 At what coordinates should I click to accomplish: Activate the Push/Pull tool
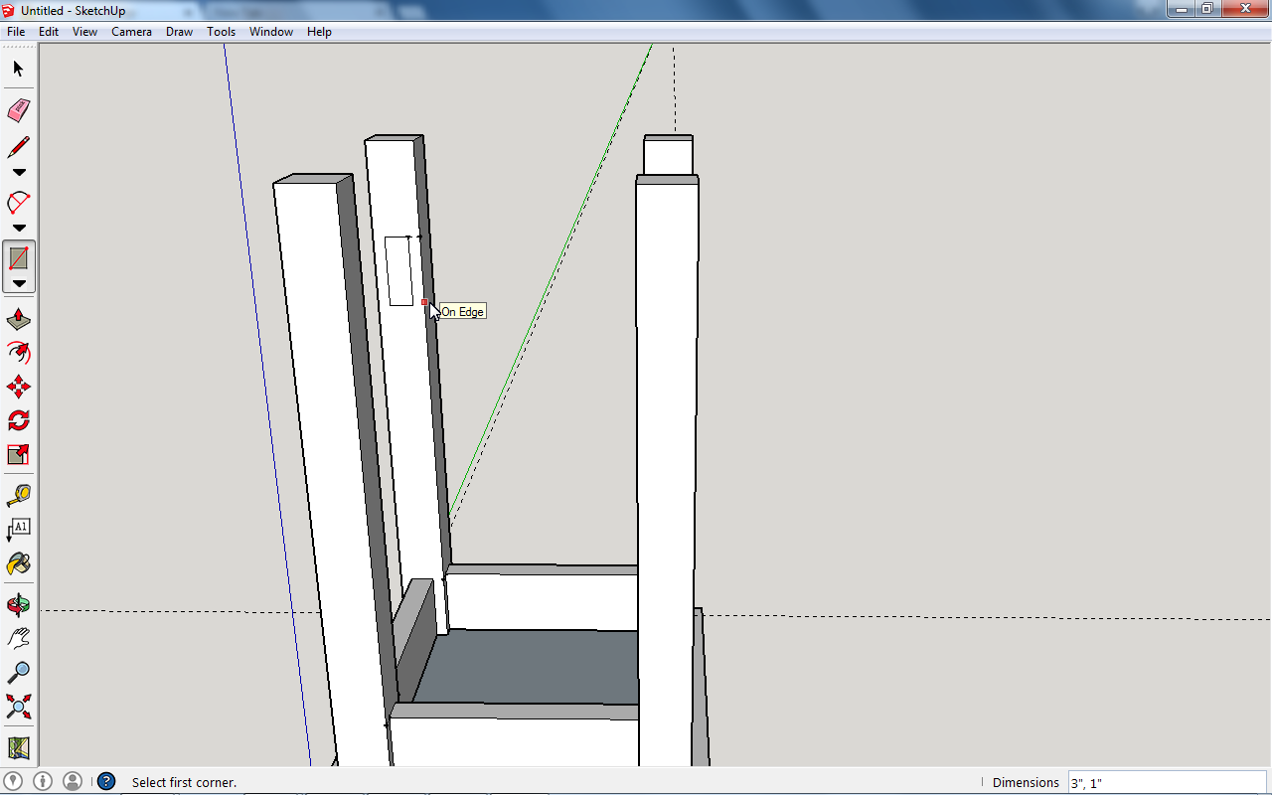[x=17, y=318]
